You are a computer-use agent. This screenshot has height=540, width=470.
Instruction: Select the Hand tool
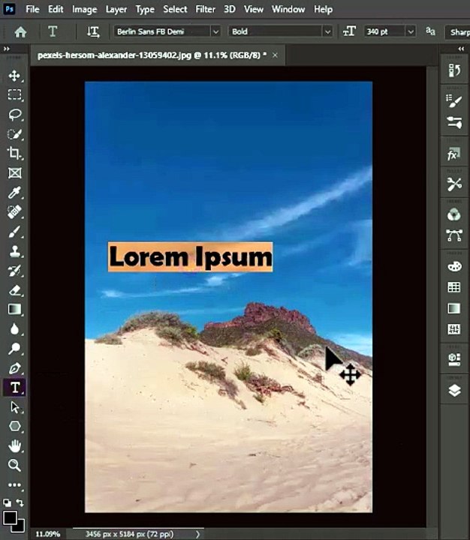(14, 446)
